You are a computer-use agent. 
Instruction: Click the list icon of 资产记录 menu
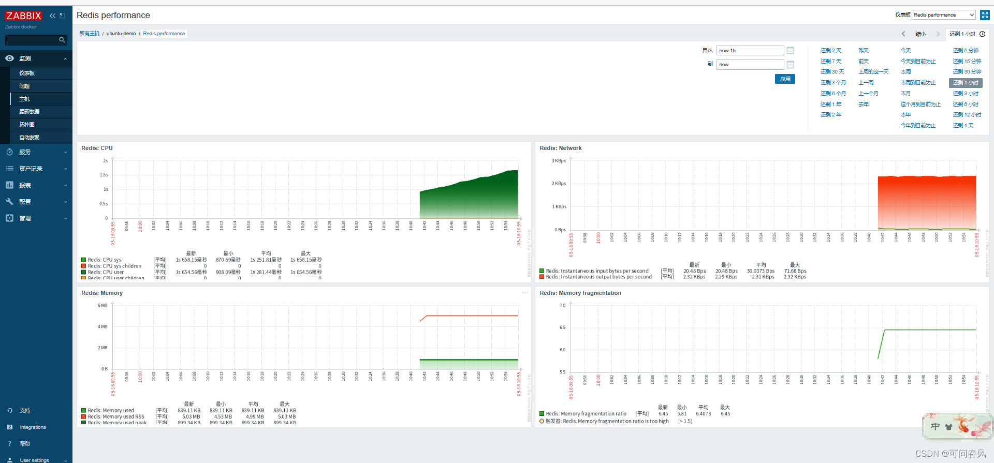[9, 169]
